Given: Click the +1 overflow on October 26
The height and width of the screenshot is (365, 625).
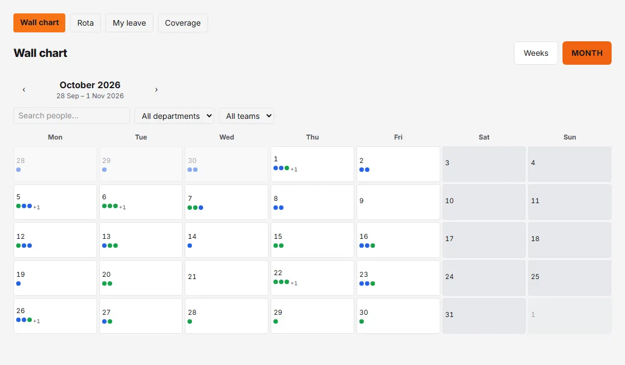Looking at the screenshot, I should click(36, 321).
